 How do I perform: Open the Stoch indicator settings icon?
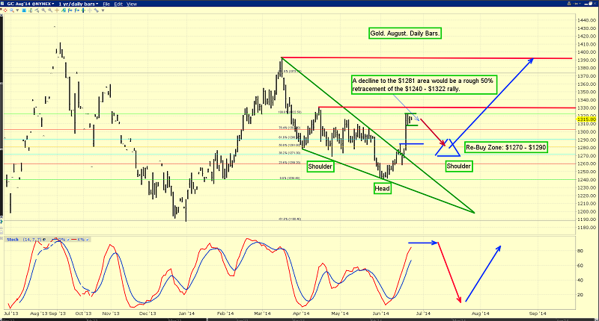click(x=44, y=240)
